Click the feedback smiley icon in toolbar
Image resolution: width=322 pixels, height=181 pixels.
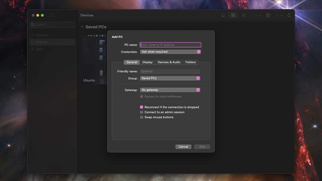click(x=268, y=15)
